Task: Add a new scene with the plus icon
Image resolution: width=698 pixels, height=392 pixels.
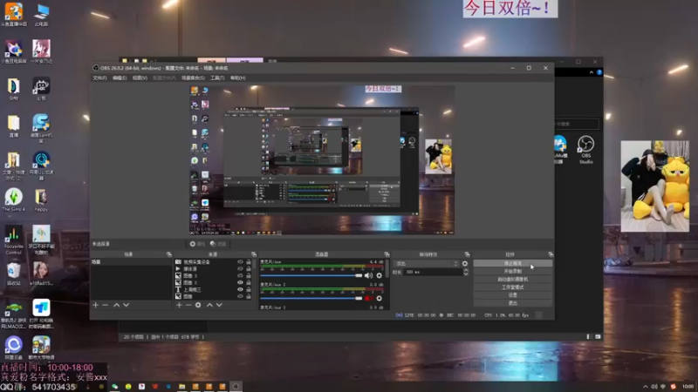Action: [x=95, y=305]
